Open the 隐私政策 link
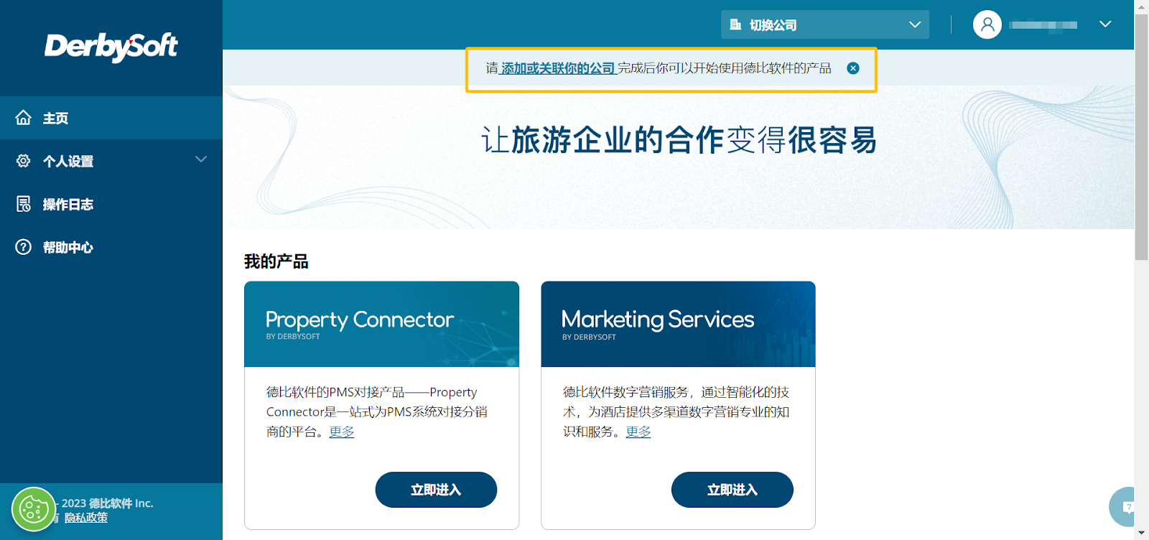 86,518
